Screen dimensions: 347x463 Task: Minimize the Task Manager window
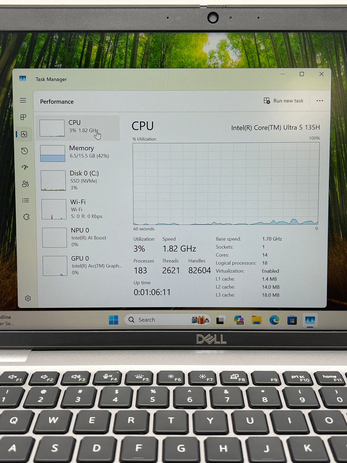pos(283,74)
